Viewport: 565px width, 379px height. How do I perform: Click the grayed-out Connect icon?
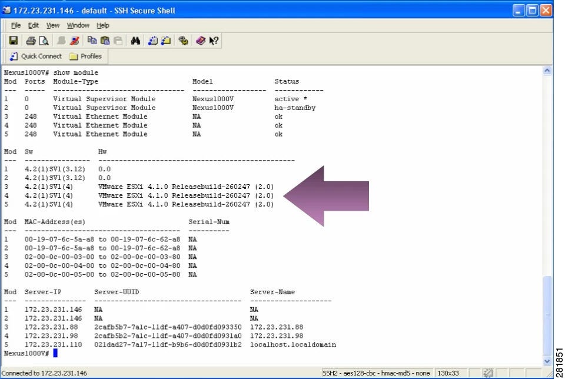pyautogui.click(x=61, y=41)
